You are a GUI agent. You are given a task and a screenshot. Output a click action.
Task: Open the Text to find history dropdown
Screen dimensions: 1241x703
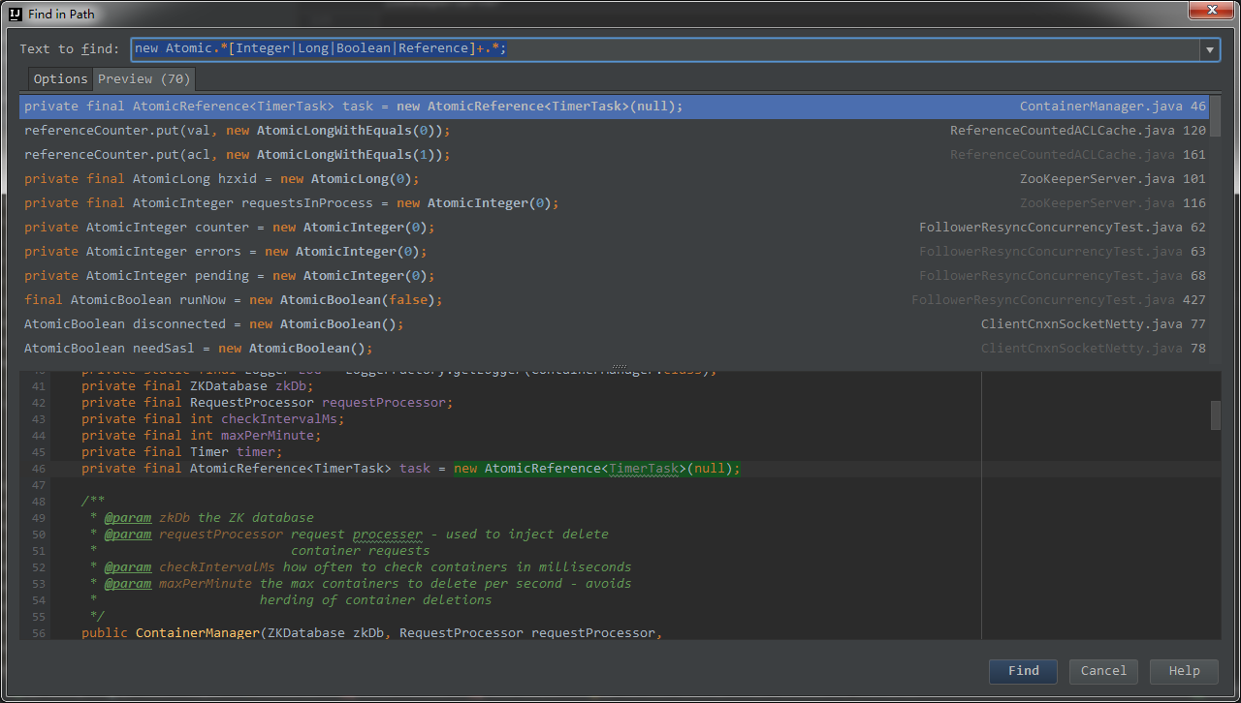click(1210, 50)
